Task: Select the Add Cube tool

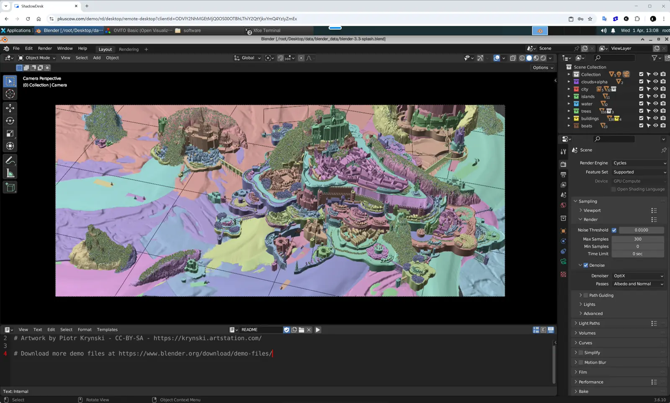Action: [x=10, y=187]
